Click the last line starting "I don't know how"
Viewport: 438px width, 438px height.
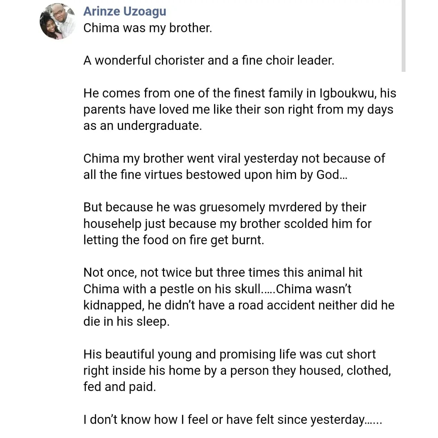[x=232, y=420]
